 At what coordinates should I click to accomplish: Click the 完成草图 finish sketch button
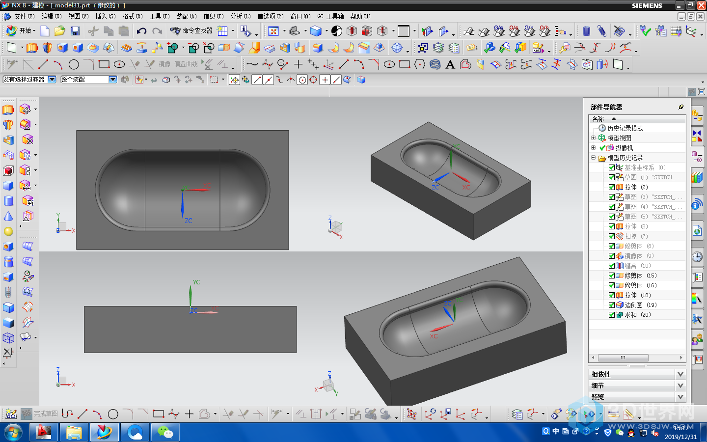click(x=40, y=414)
